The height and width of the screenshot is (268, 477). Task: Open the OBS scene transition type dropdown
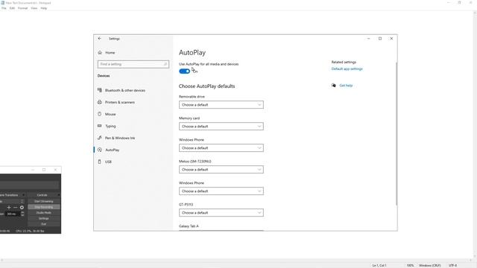click(12, 202)
